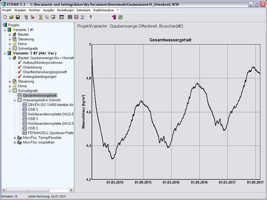This screenshot has height=200, width=267.
Task: Select Orientierung in the tree
Action: (32, 67)
